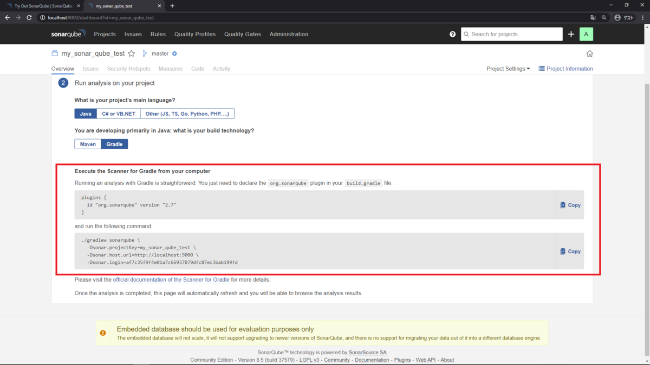The height and width of the screenshot is (365, 650).
Task: Open the Issues top menu
Action: (x=133, y=34)
